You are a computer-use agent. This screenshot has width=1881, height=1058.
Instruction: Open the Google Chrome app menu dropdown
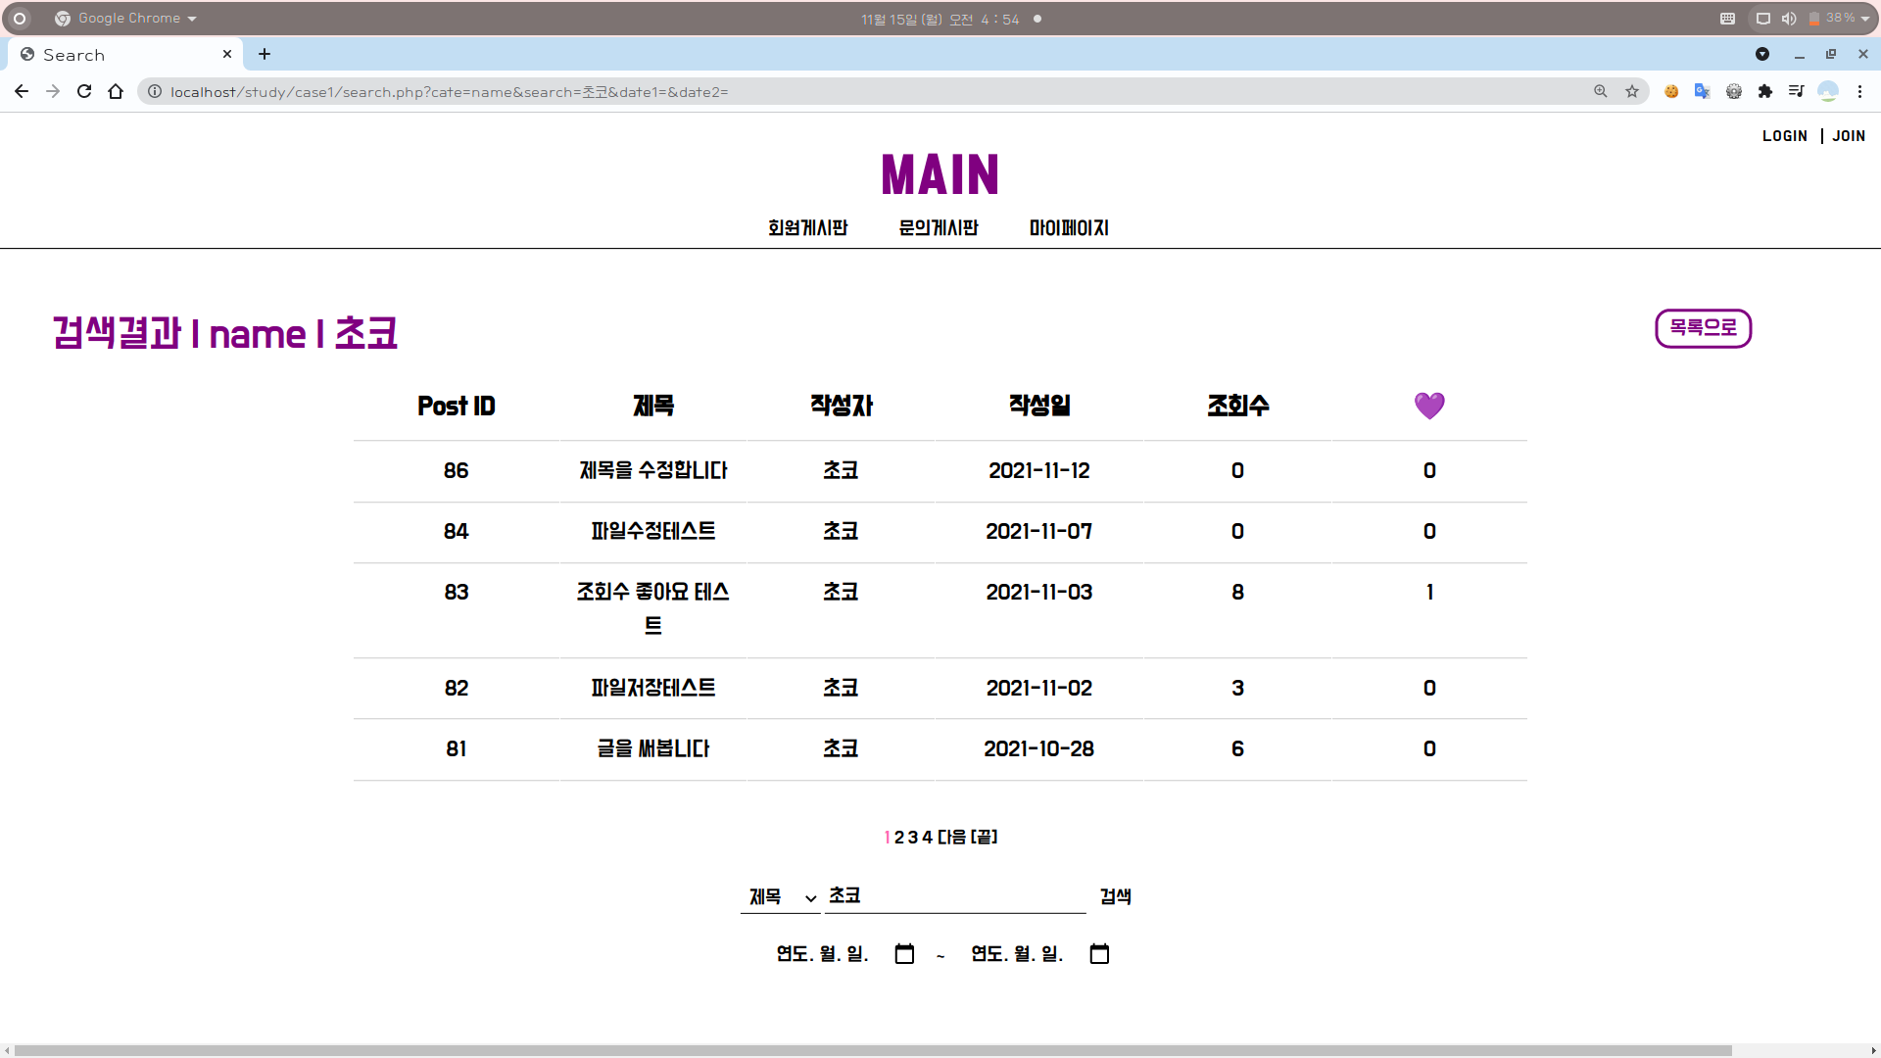click(127, 19)
